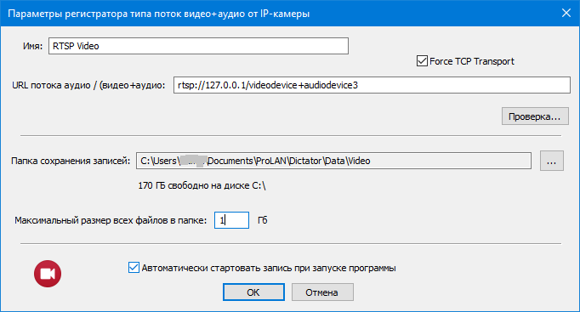Image resolution: width=580 pixels, height=312 pixels.
Task: Click the rtsp:// stream URL input field
Action: pos(372,85)
